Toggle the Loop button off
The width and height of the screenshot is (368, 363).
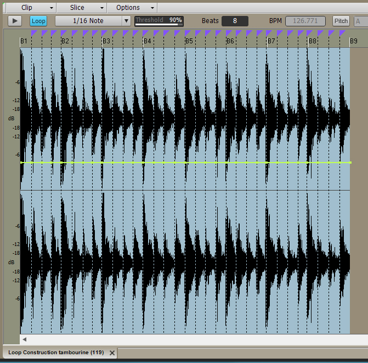(38, 21)
